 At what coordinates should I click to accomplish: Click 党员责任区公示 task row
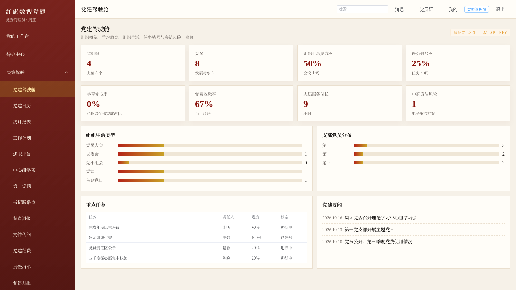click(x=196, y=248)
